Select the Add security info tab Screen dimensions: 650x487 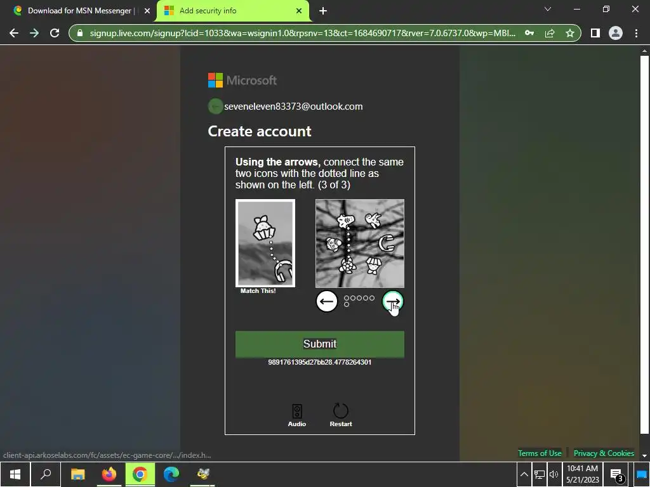tap(232, 11)
